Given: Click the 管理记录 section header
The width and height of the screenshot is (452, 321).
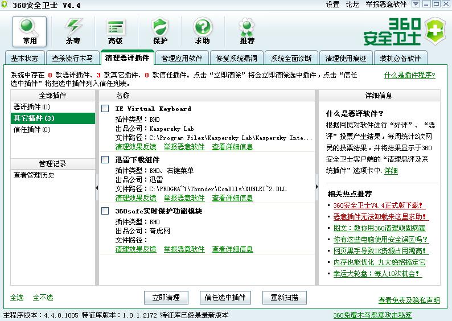Looking at the screenshot, I should pos(53,164).
